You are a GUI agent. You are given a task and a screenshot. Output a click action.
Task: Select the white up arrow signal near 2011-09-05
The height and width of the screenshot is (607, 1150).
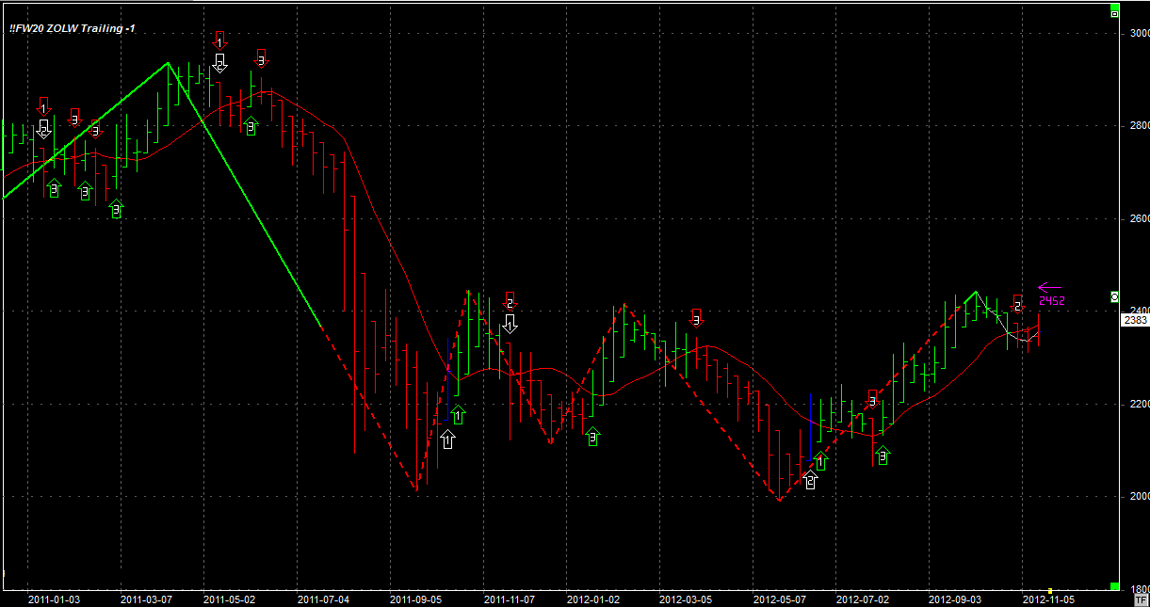click(x=447, y=439)
